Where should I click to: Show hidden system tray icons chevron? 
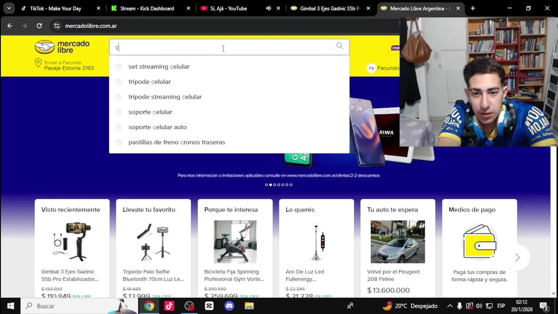pyautogui.click(x=450, y=306)
